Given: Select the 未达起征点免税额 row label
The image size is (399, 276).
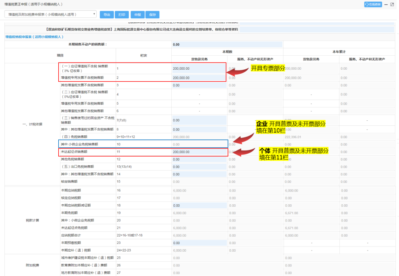Looking at the screenshot, I should tap(74, 228).
